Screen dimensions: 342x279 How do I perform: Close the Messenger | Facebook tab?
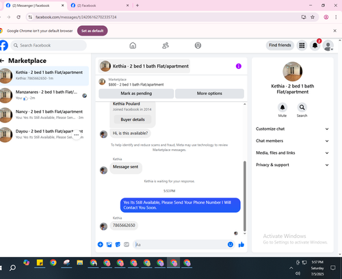tap(63, 5)
